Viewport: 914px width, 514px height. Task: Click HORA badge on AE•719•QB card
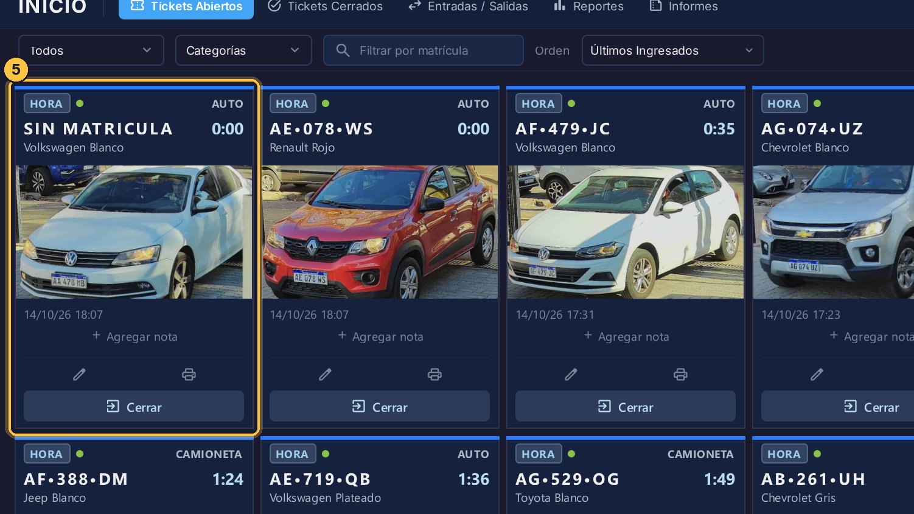tap(293, 454)
